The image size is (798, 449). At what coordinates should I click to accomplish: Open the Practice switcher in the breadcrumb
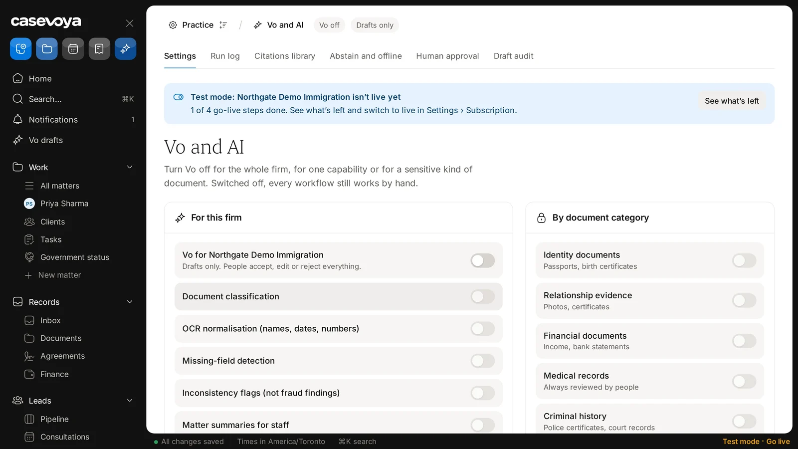(x=198, y=25)
